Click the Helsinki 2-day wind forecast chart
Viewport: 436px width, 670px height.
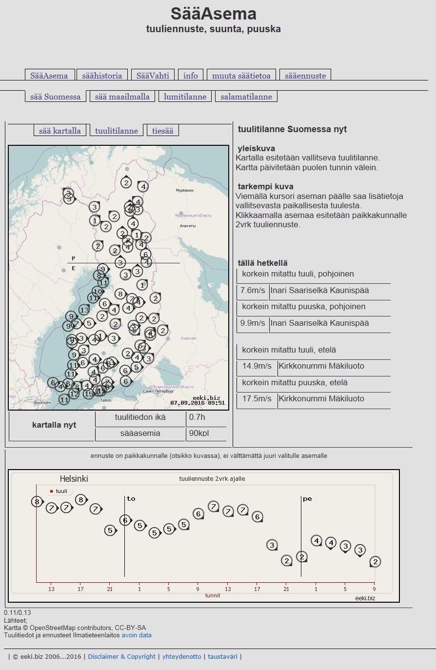pos(204,536)
